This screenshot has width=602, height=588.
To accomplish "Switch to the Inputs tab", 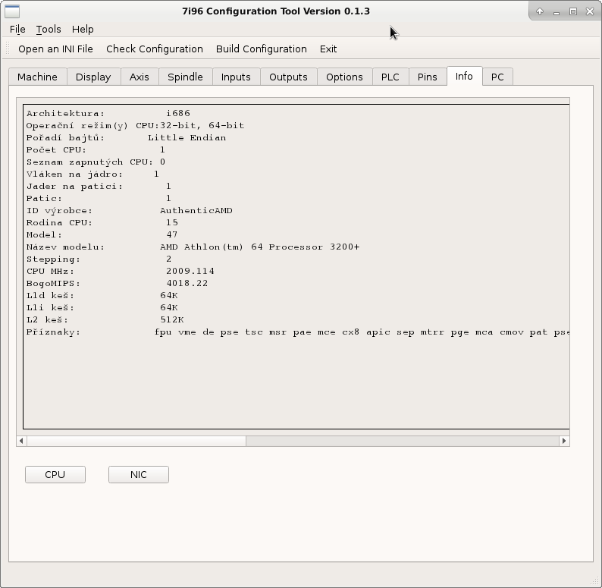I will pos(236,77).
